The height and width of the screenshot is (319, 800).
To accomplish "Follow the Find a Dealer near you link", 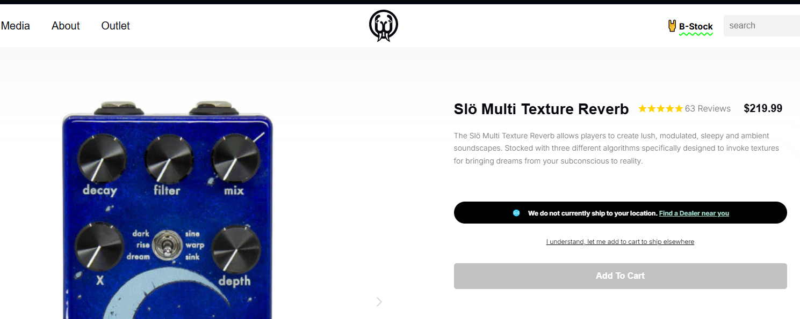I will point(694,213).
